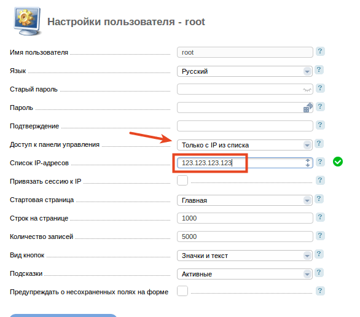This screenshot has height=317, width=360.
Task: Click help icon for Список IP-адресов
Action: (320, 162)
